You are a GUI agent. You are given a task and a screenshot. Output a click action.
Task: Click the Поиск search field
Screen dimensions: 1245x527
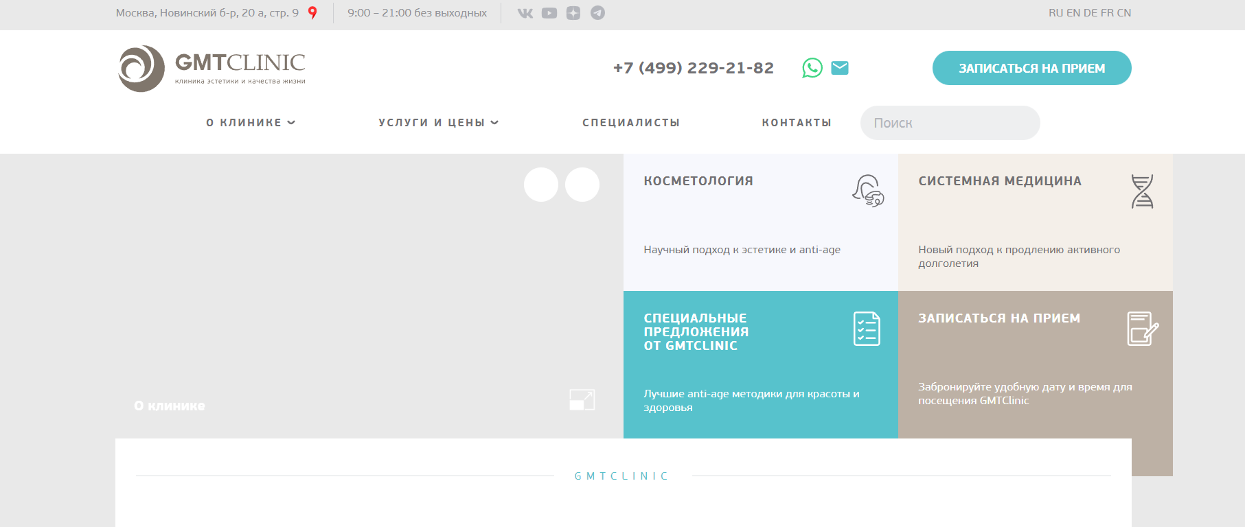click(950, 123)
